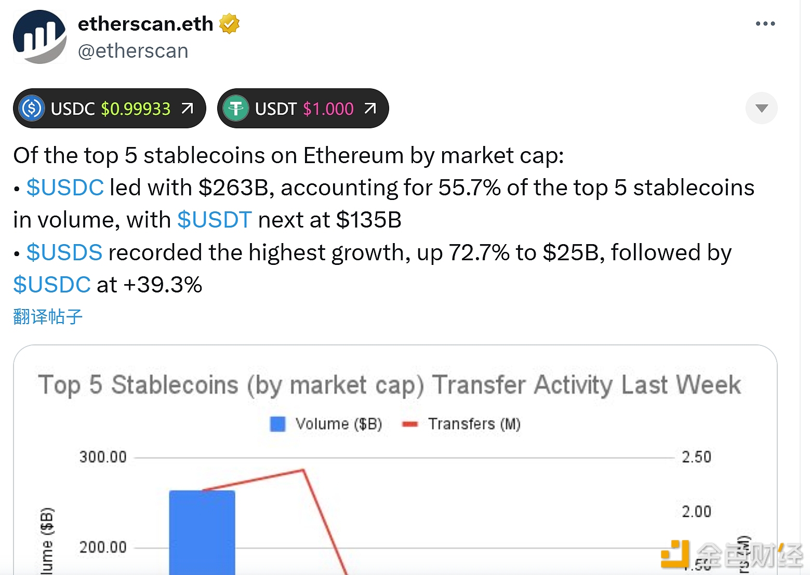Click the 翻译帖子 translate post link
This screenshot has width=810, height=575.
(48, 316)
